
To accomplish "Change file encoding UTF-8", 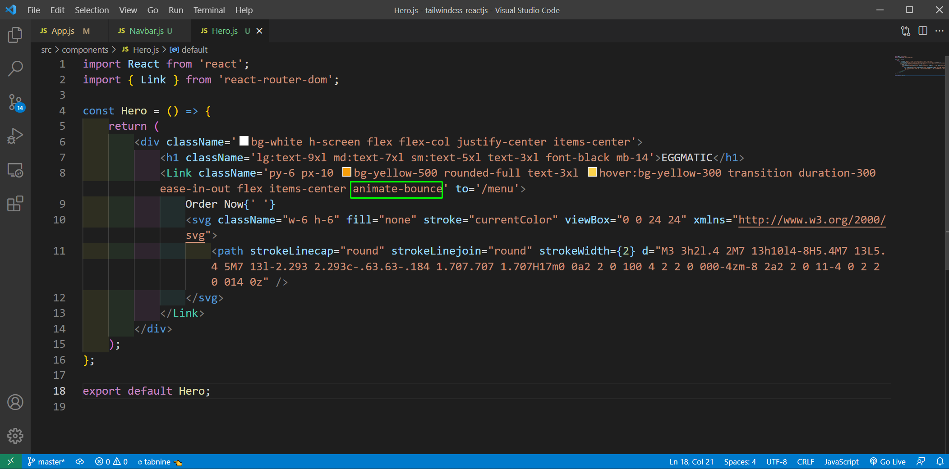I will pos(776,461).
